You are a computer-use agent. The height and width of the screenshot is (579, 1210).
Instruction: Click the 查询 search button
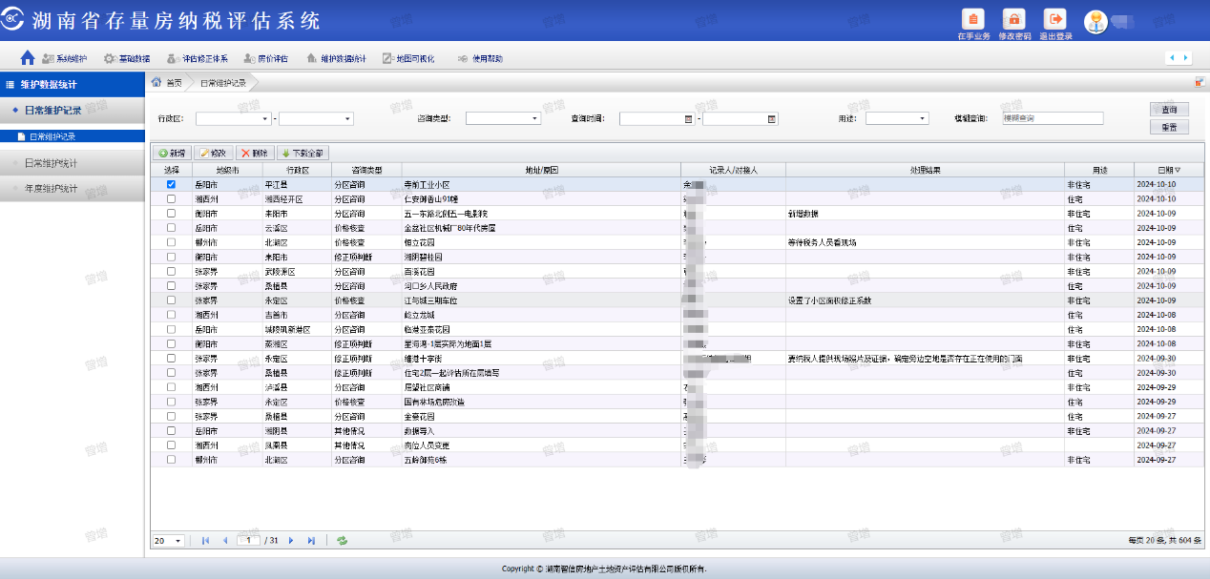tap(1169, 110)
